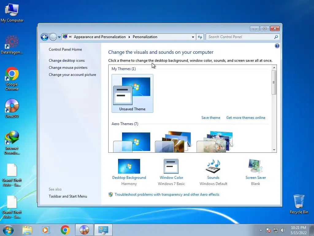The image size is (314, 236).
Task: Show hidden tray icons arrow
Action: 261,230
